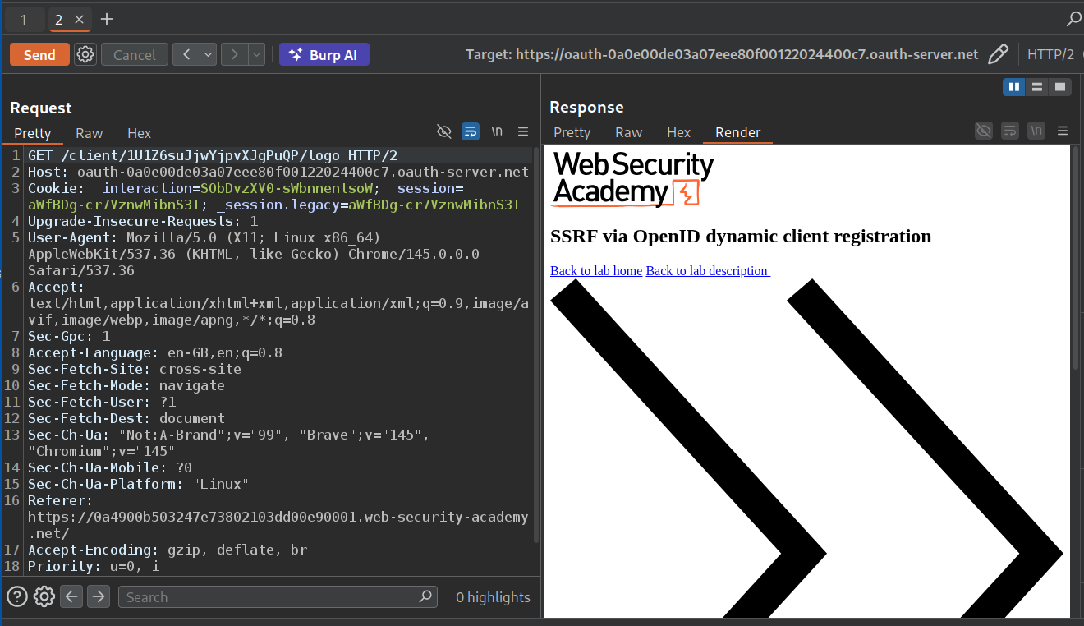The height and width of the screenshot is (626, 1084).
Task: Click the edit target pencil icon
Action: point(998,55)
